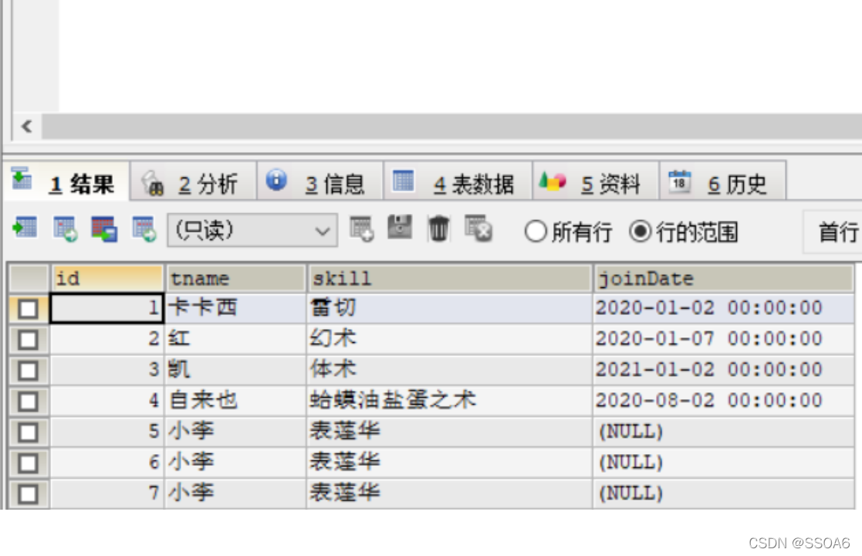
Task: Click the tname cell 凯
Action: click(x=235, y=370)
